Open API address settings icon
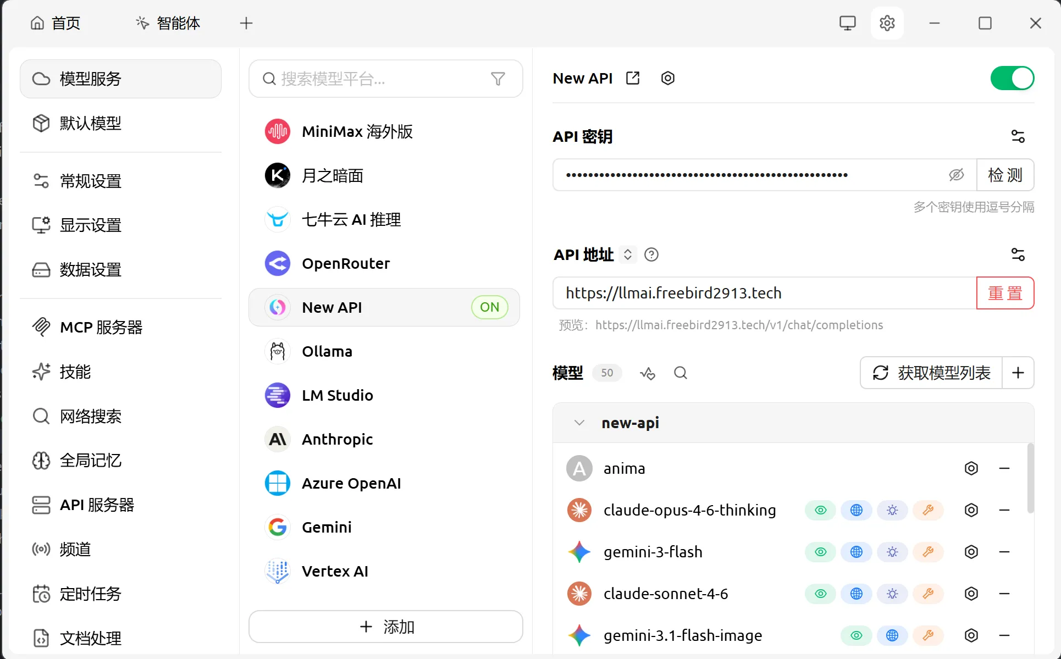Viewport: 1061px width, 659px height. [x=1018, y=254]
